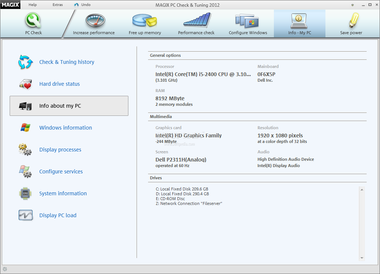Open the System information link
The width and height of the screenshot is (380, 274).
coord(63,193)
